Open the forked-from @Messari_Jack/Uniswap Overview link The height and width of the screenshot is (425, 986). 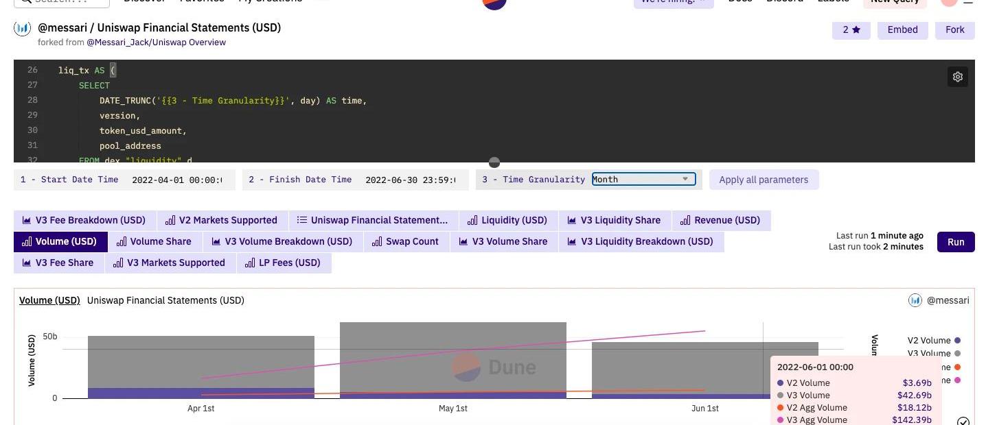[x=156, y=42]
